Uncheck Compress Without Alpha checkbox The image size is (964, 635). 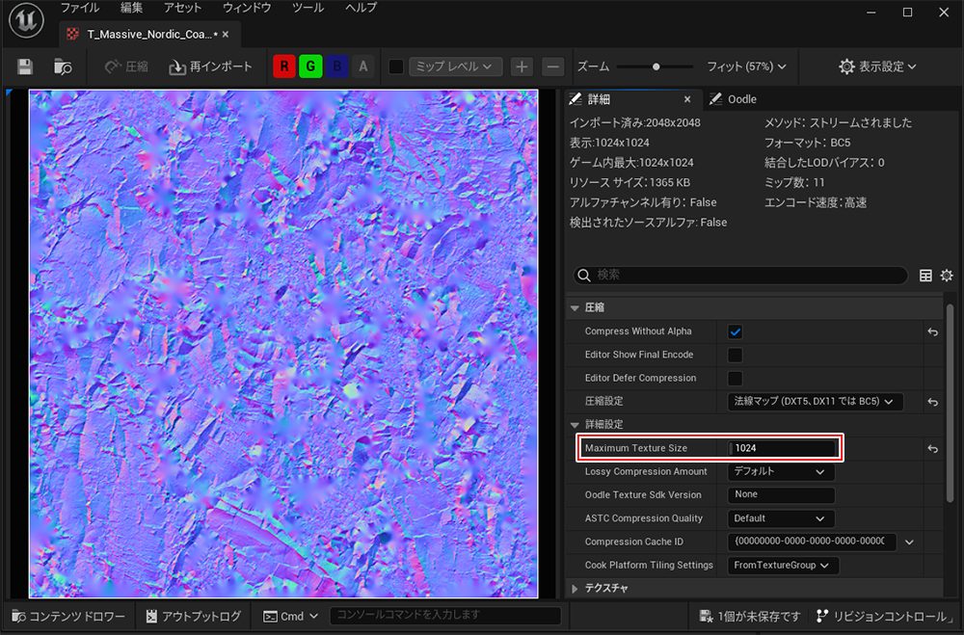(x=736, y=331)
